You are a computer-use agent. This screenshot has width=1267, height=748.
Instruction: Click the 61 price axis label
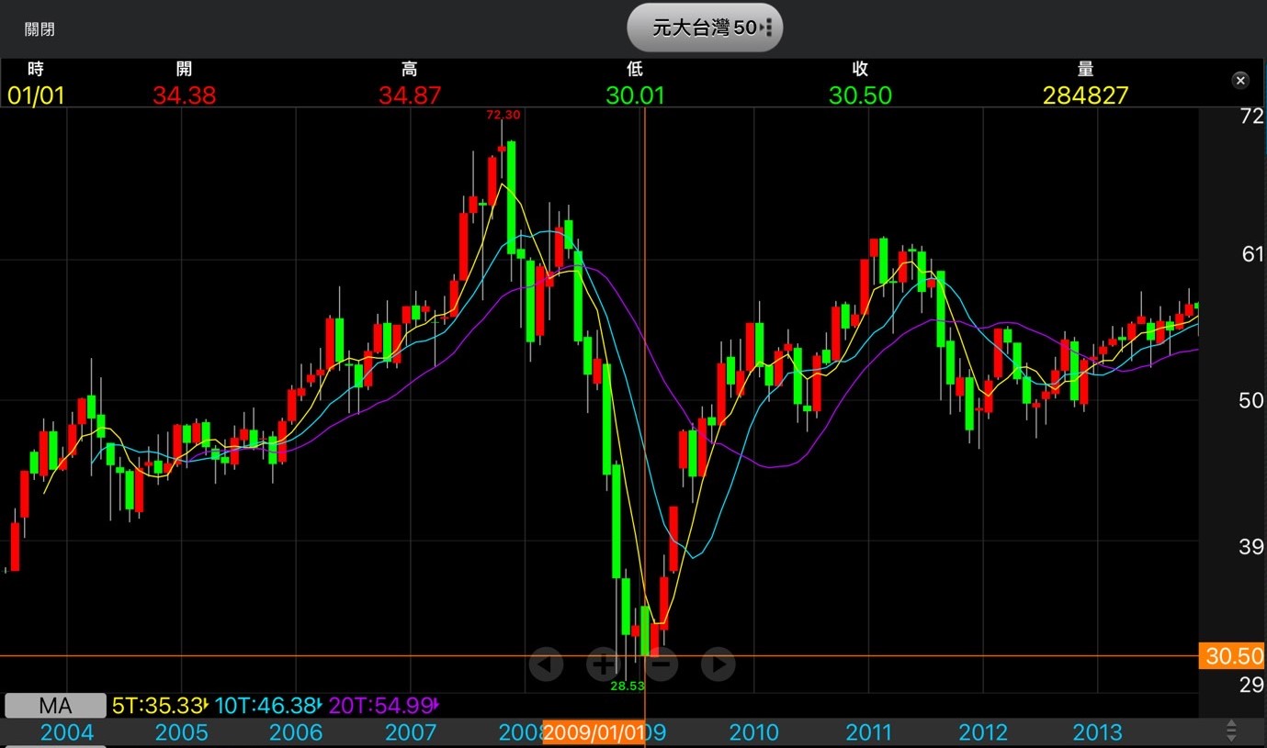tap(1252, 254)
